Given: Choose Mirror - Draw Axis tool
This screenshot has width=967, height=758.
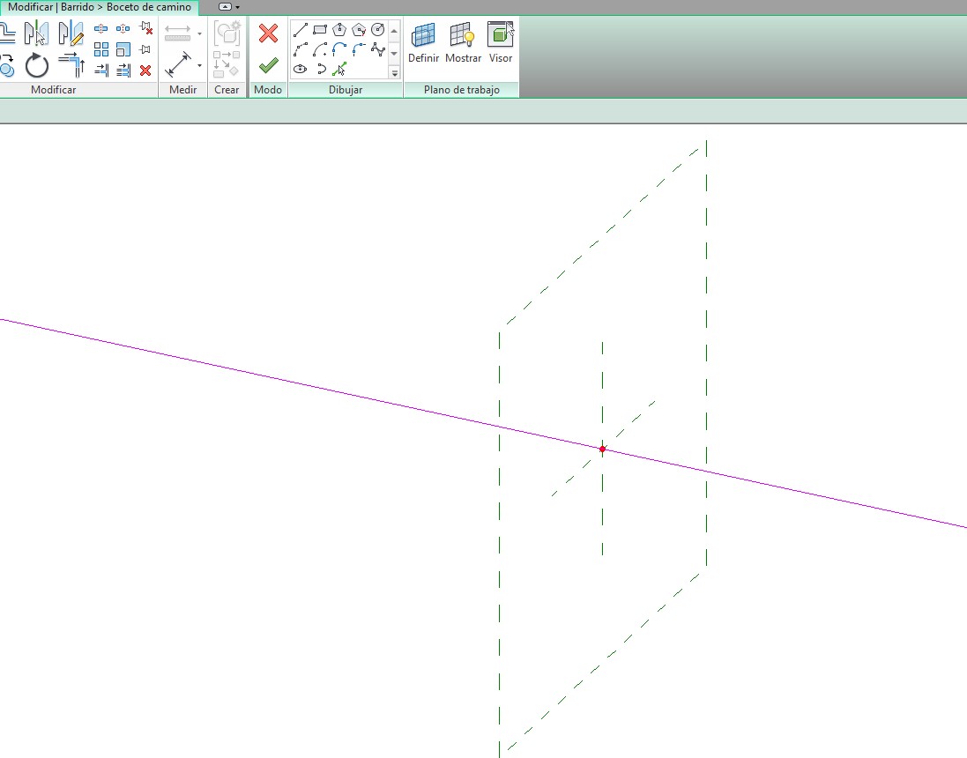Looking at the screenshot, I should point(71,33).
